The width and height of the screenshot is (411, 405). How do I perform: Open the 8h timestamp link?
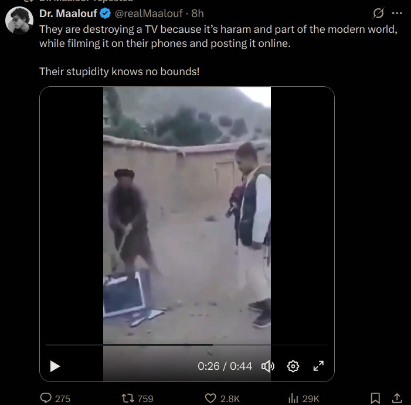198,14
